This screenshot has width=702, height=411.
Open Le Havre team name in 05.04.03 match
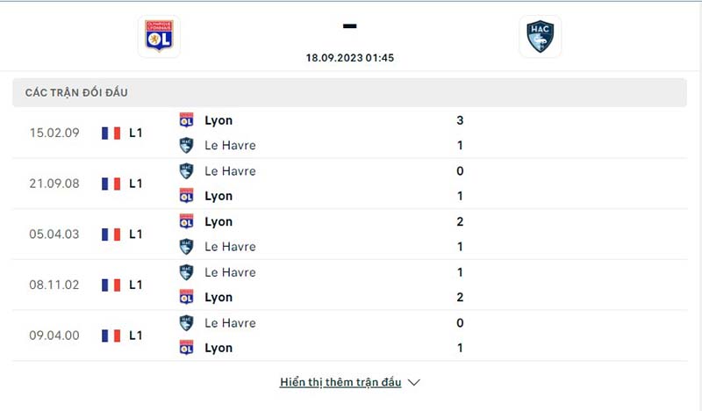click(x=230, y=247)
